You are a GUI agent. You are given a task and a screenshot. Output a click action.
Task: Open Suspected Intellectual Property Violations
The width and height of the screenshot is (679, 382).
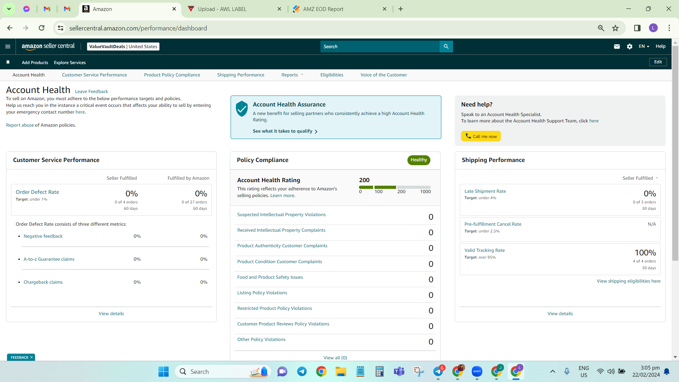click(282, 215)
